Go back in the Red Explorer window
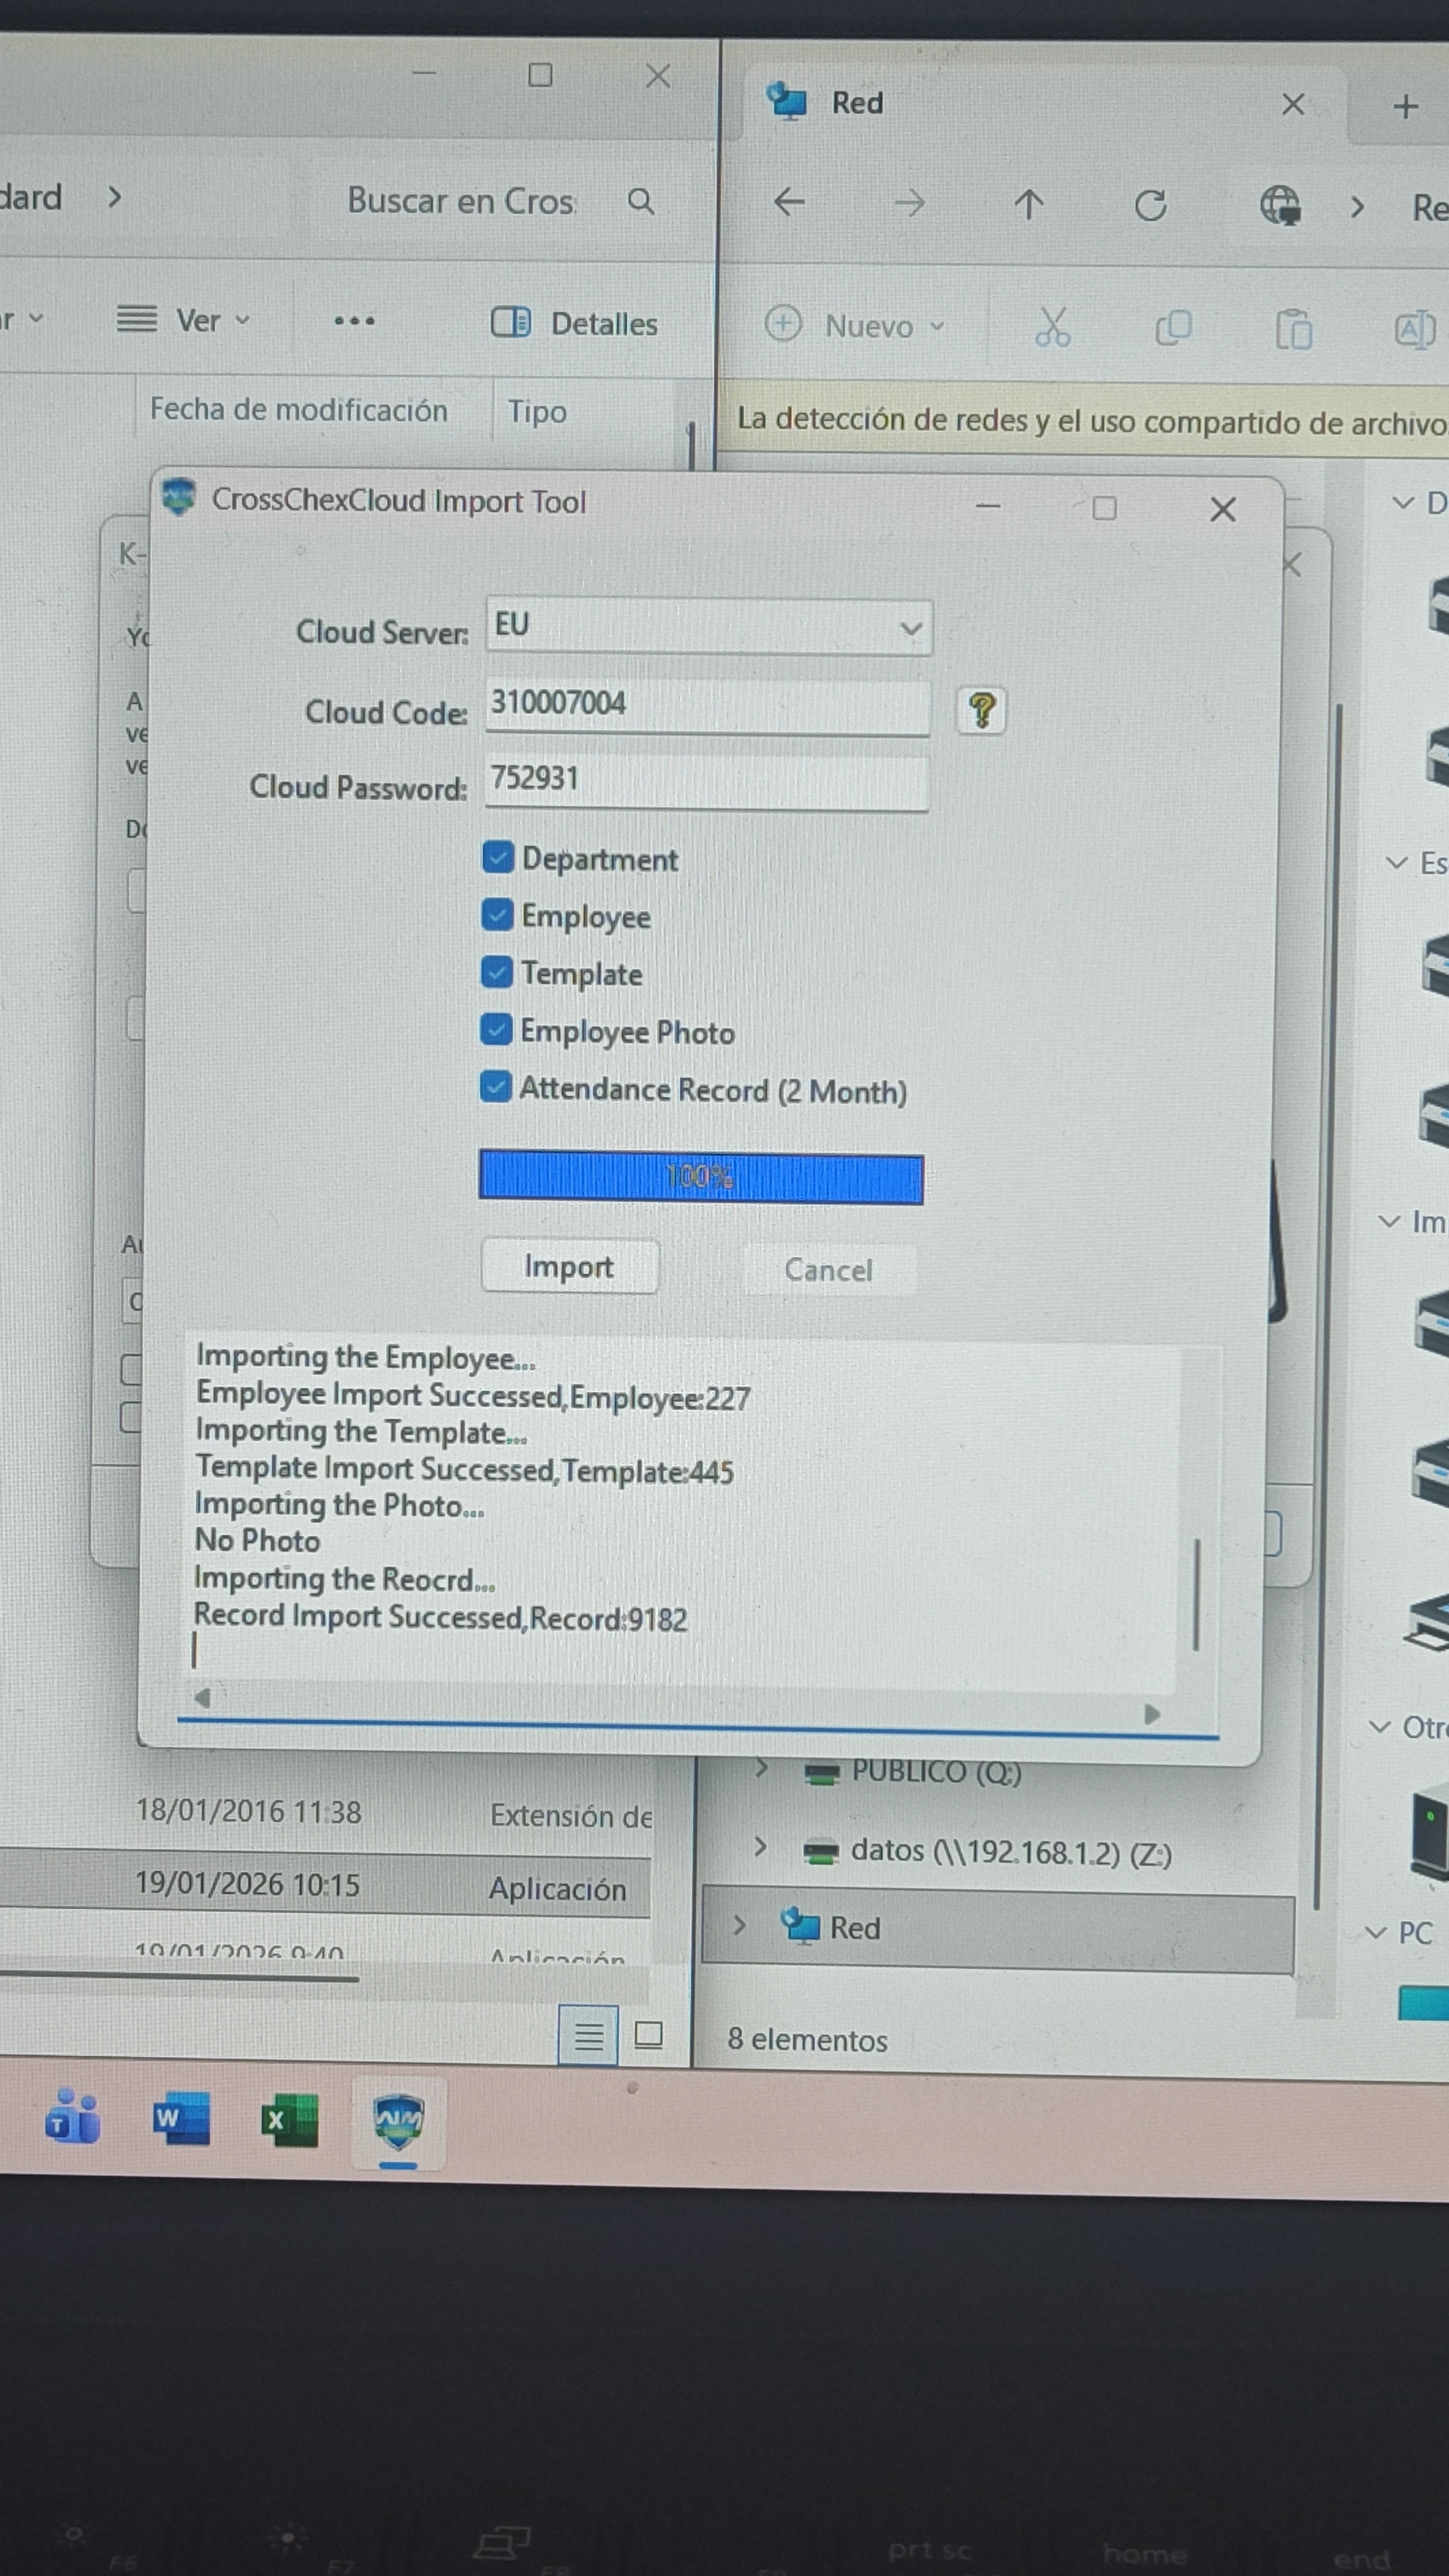The image size is (1449, 2576). pyautogui.click(x=789, y=203)
